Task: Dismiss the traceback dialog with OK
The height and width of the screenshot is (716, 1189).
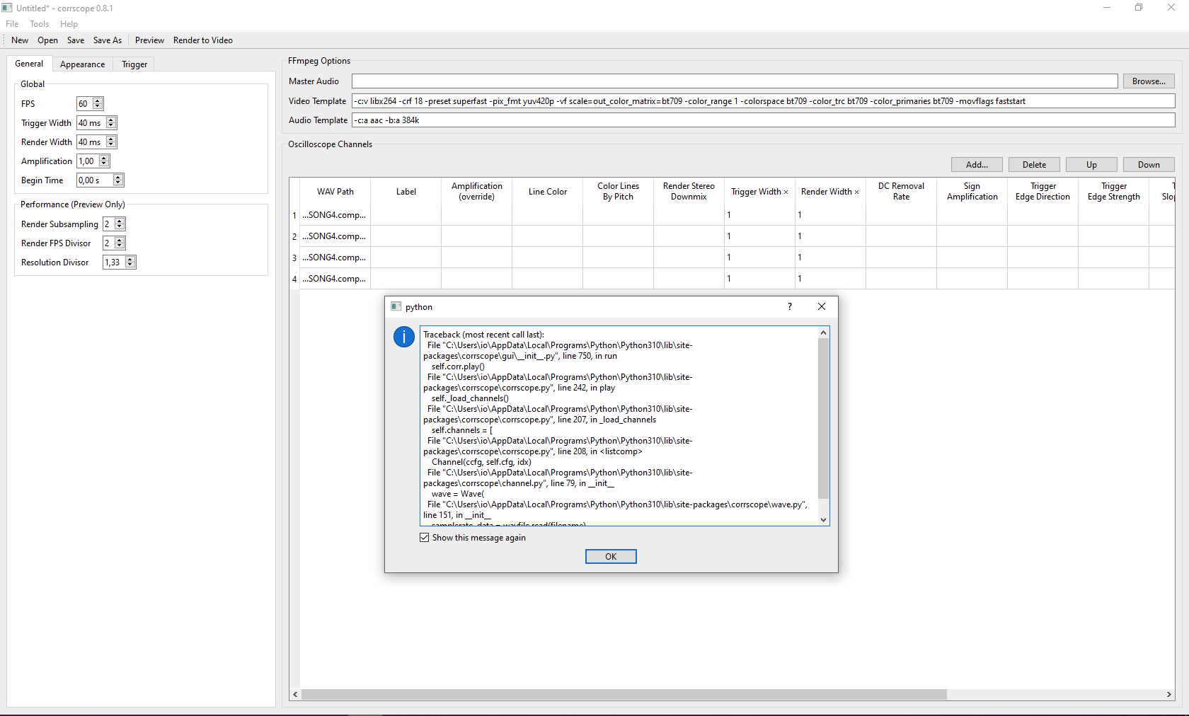Action: (x=610, y=556)
